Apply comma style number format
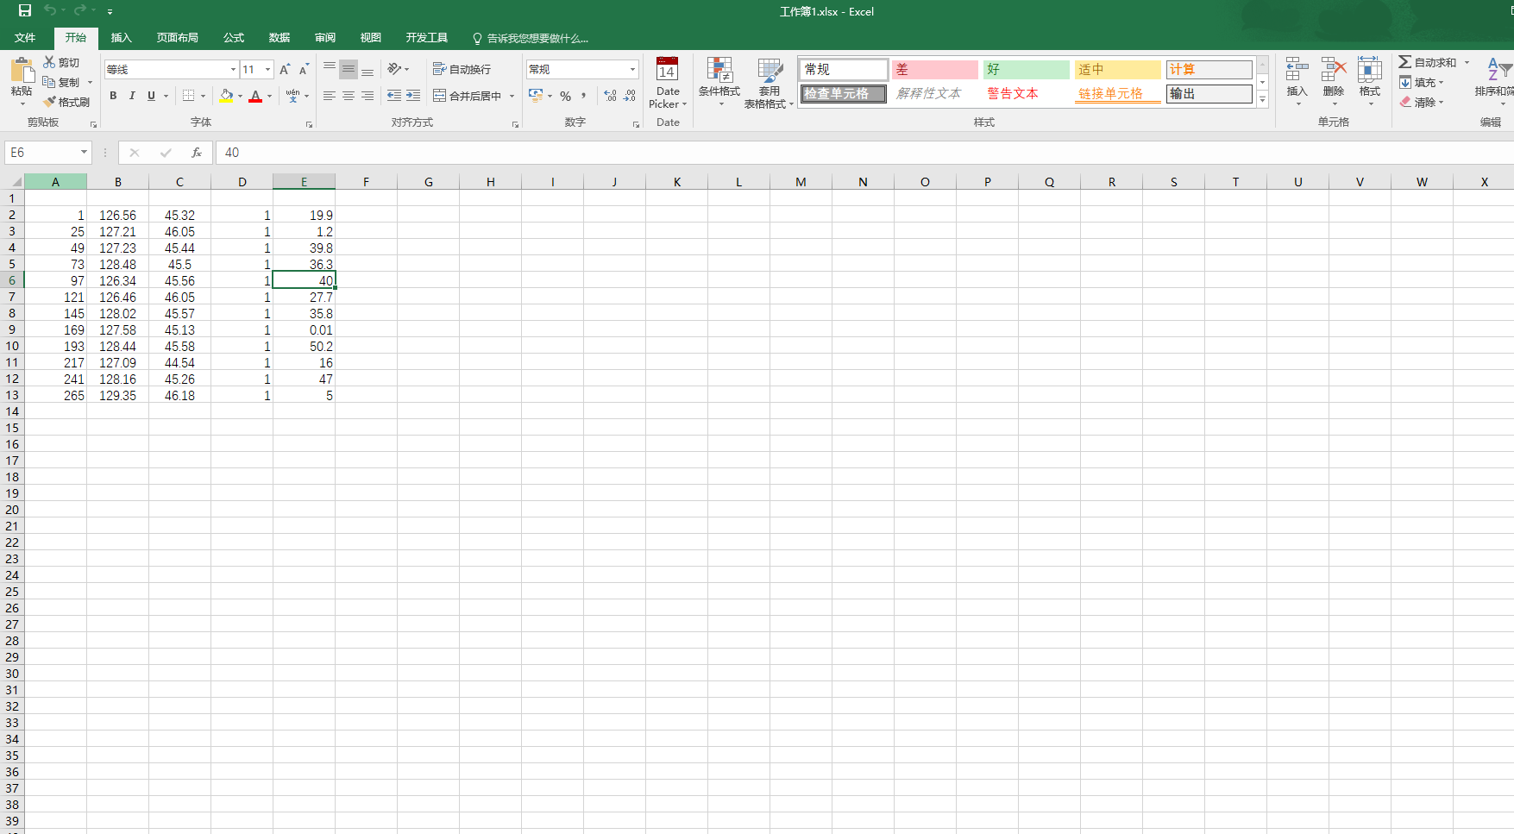Viewport: 1514px width, 834px height. 584,96
